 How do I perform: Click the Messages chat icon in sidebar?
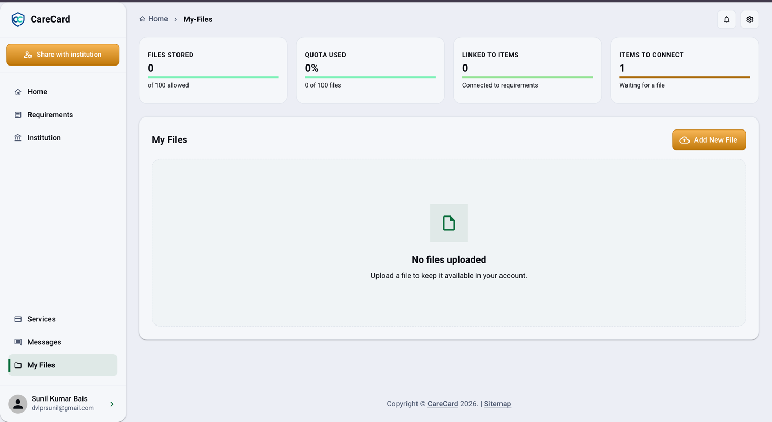18,342
